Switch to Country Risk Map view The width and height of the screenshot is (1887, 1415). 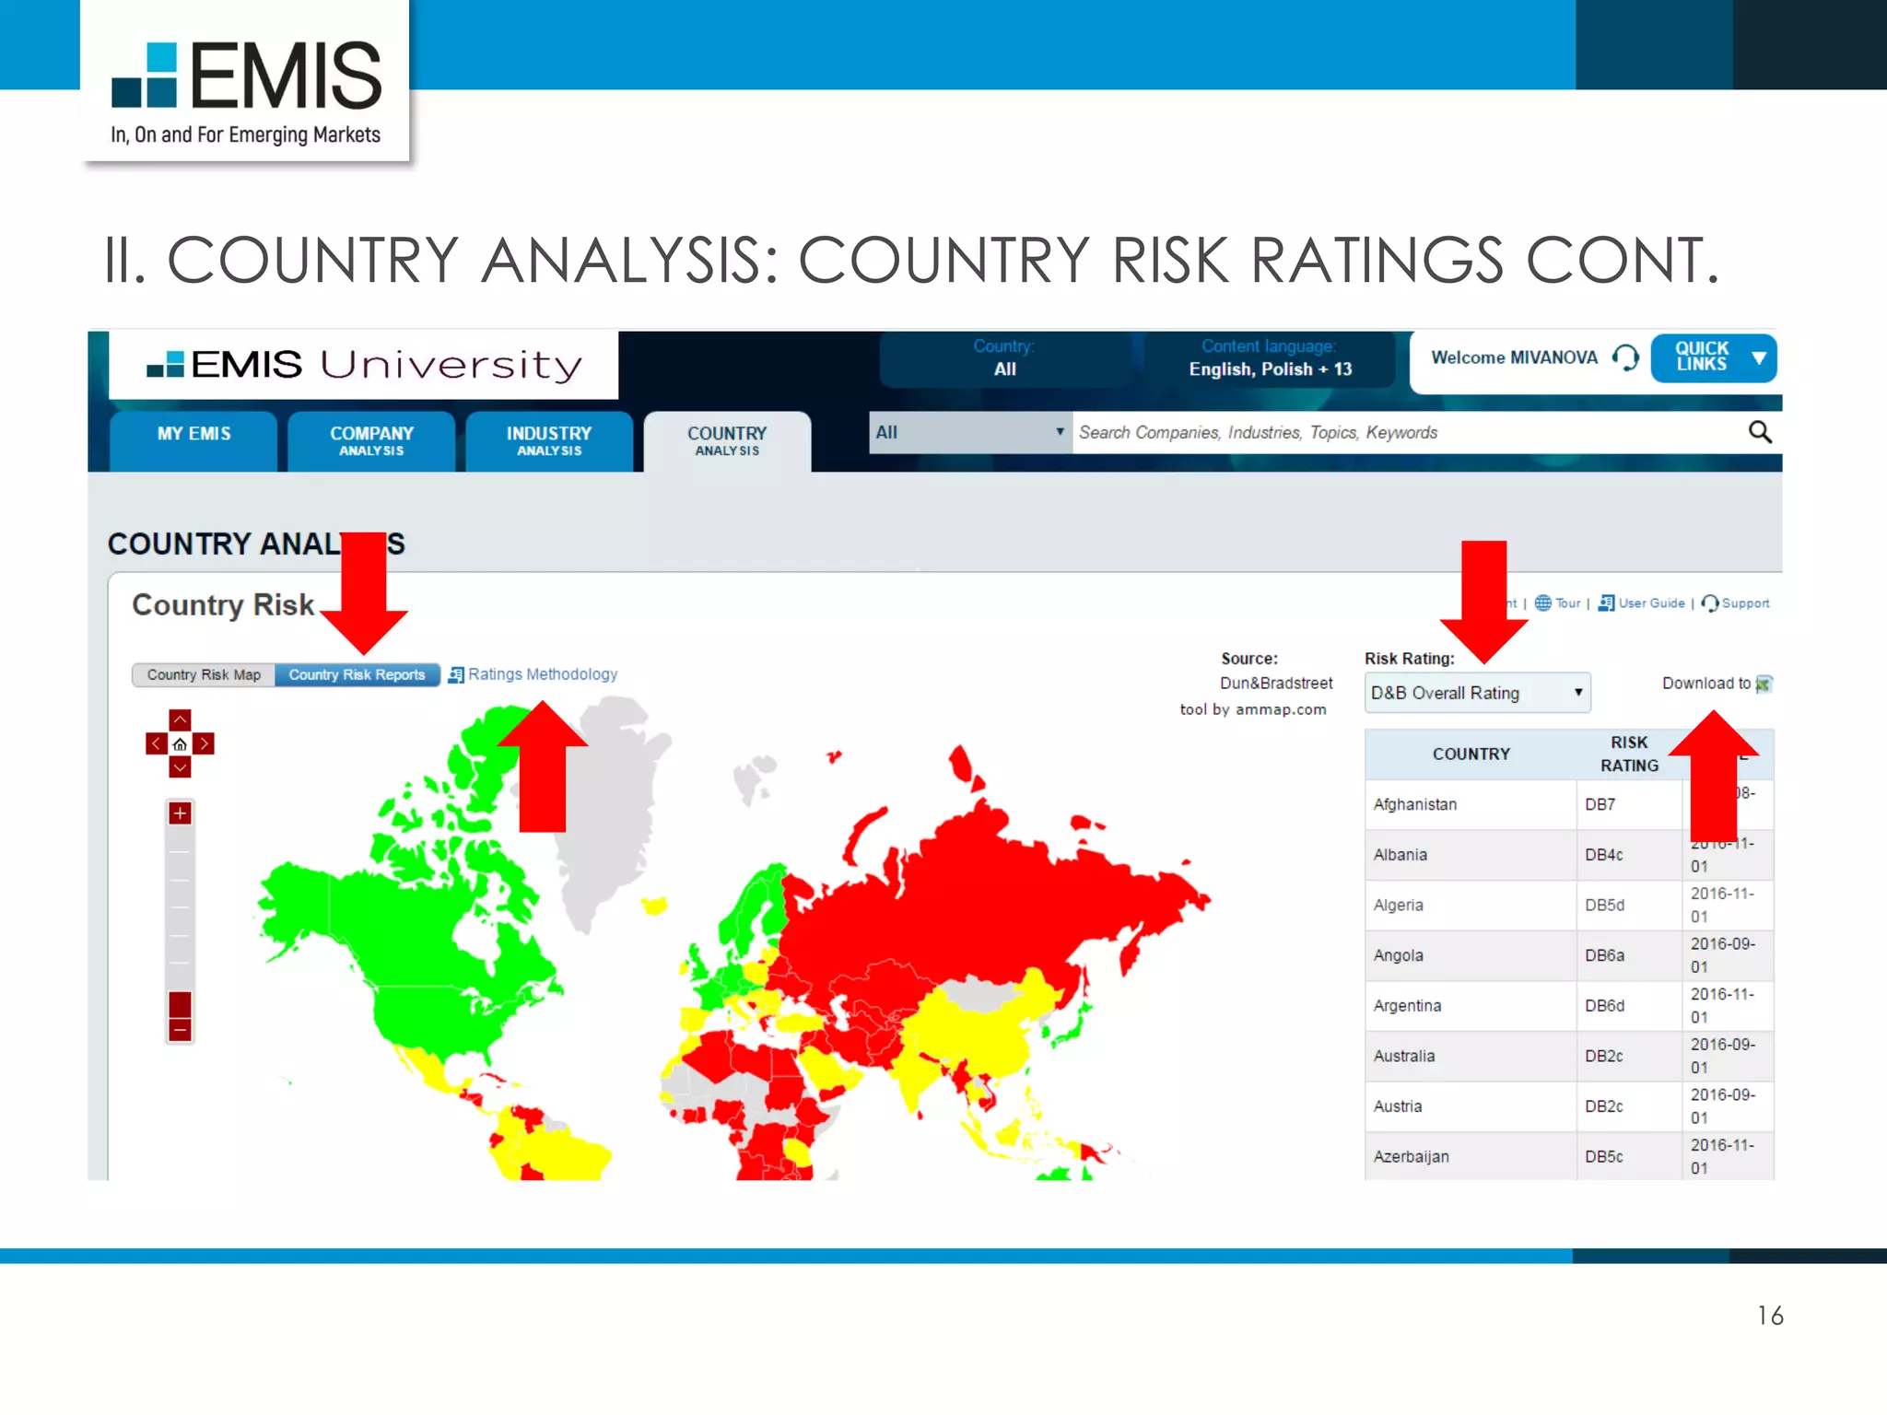point(204,675)
